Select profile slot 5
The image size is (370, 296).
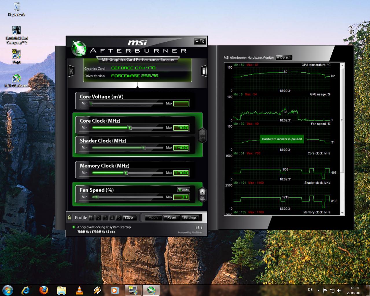click(x=119, y=218)
